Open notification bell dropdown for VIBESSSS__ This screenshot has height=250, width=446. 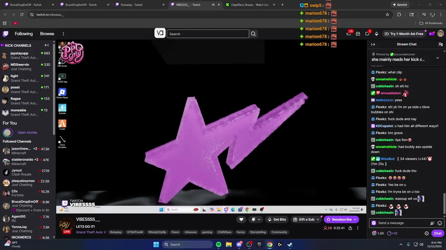(256, 219)
